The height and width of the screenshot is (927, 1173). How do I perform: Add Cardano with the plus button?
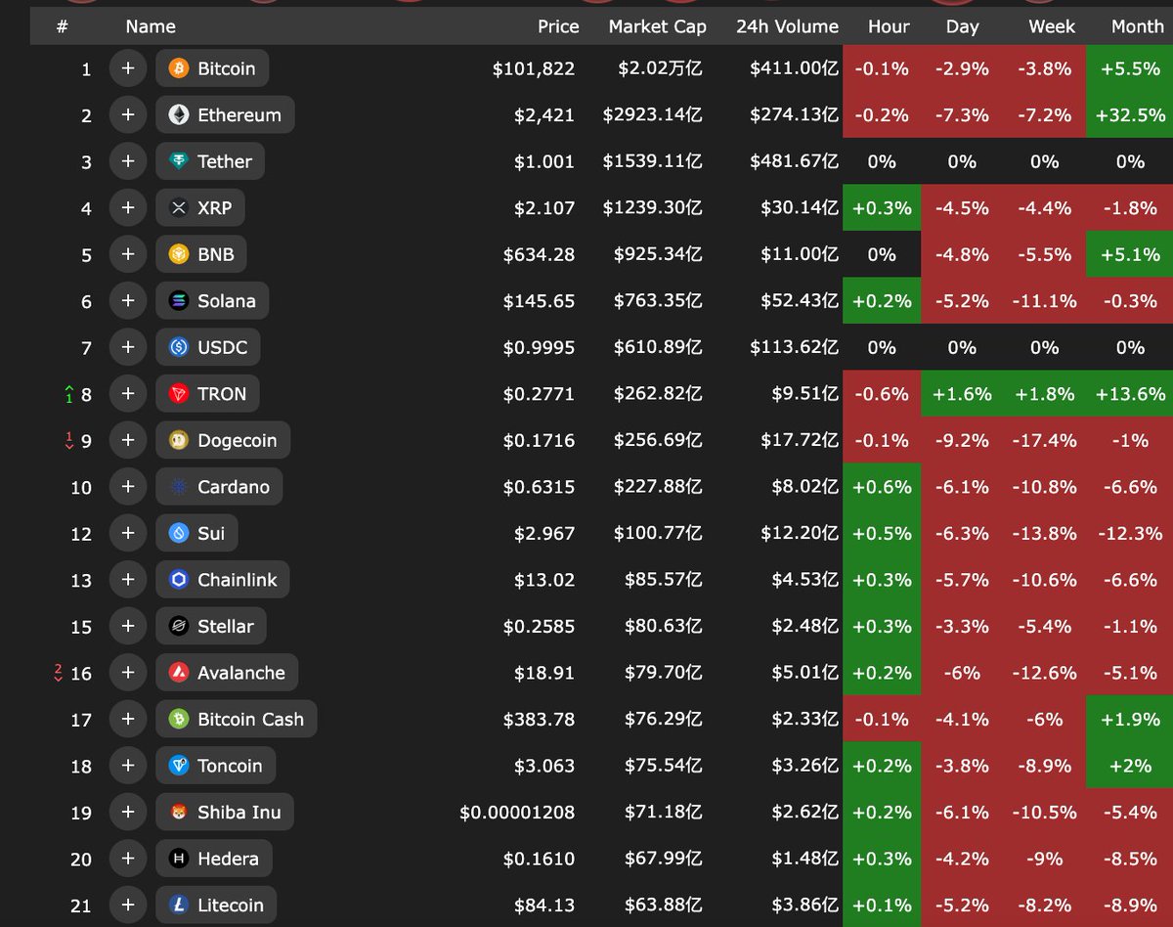click(x=127, y=487)
